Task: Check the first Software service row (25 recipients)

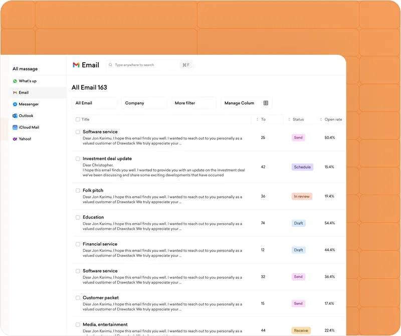Action: tap(78, 132)
